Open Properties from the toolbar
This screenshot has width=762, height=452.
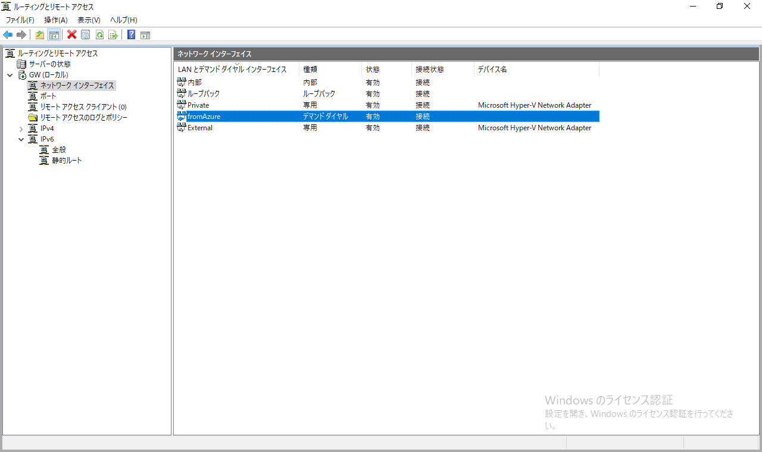coord(86,34)
